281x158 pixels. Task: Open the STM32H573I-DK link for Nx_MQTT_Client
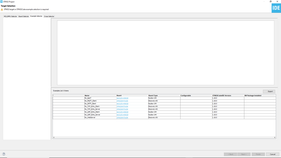pos(122,101)
